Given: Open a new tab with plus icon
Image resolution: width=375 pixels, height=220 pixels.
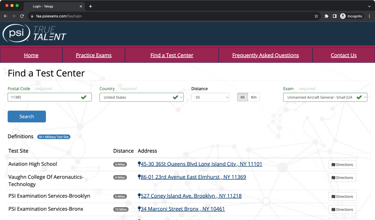Looking at the screenshot, I should tap(91, 6).
